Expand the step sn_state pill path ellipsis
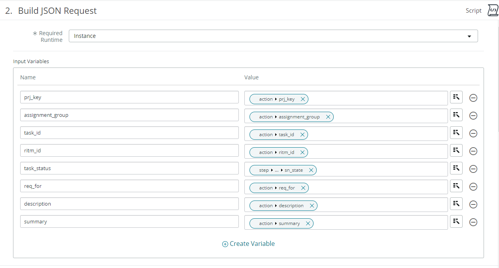The height and width of the screenshot is (268, 499). click(x=277, y=170)
